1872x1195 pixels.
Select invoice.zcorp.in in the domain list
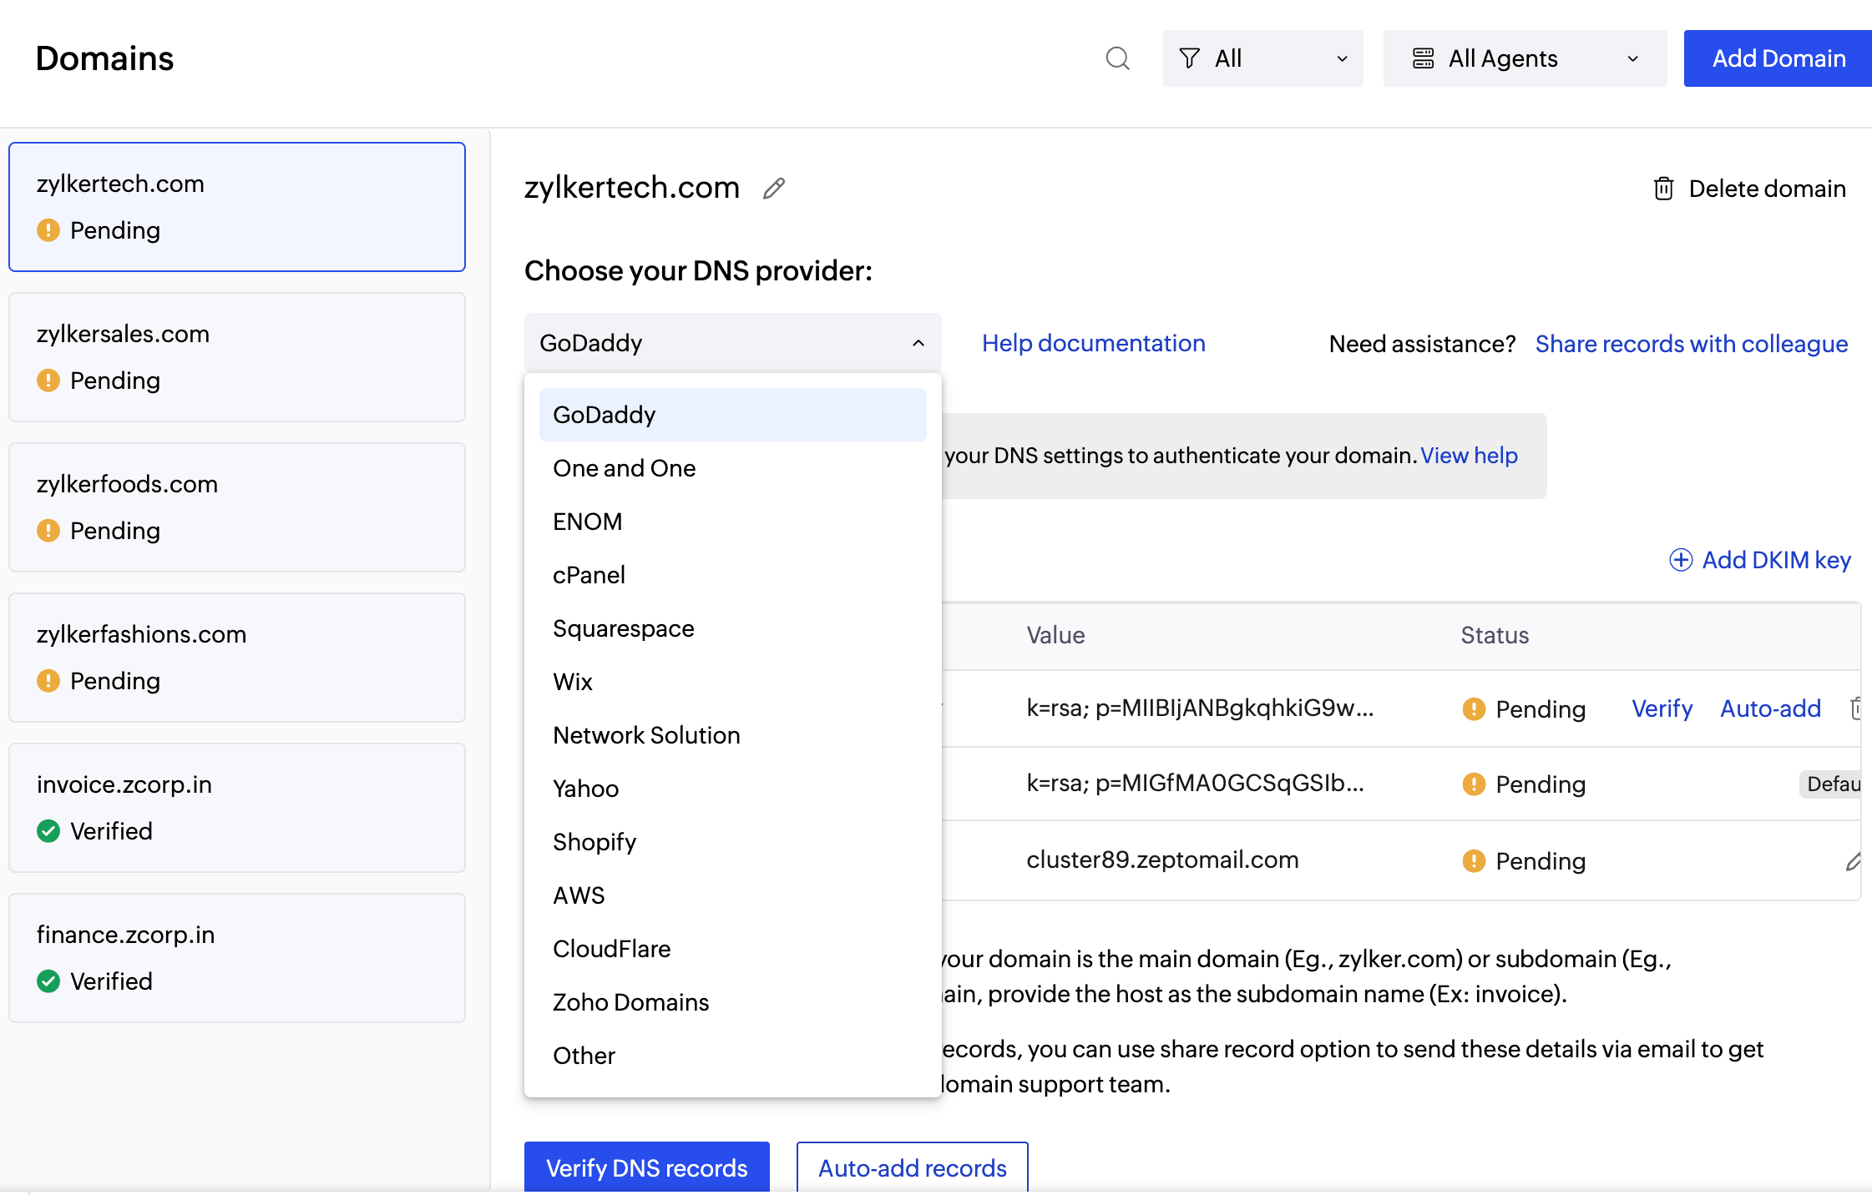tap(237, 808)
